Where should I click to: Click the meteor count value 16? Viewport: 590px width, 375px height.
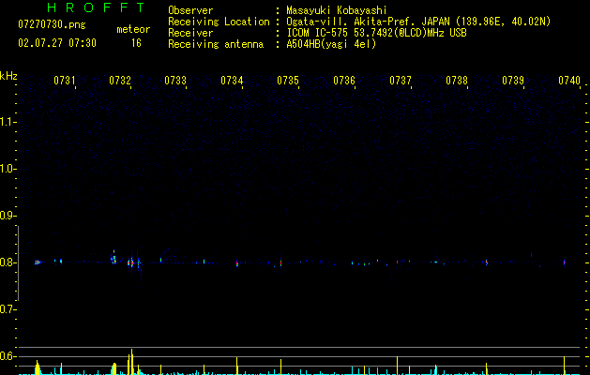tap(136, 43)
